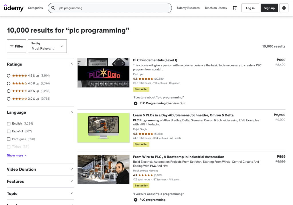
Task: Go to Udemy Business
Action: click(x=188, y=8)
